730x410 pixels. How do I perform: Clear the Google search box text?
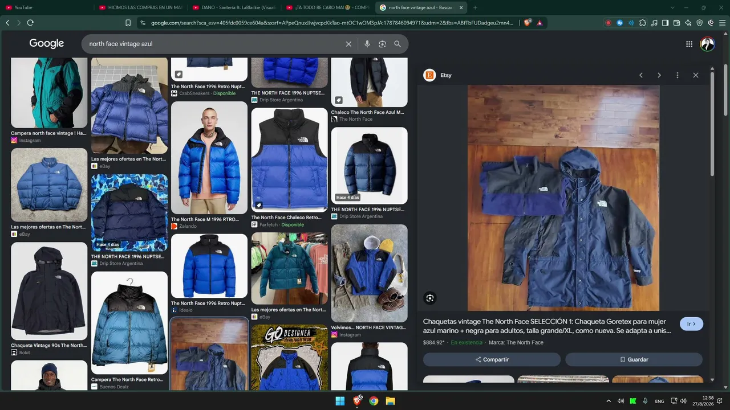tap(348, 44)
